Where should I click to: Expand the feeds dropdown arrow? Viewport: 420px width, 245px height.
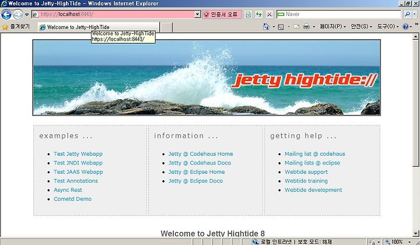(289, 27)
